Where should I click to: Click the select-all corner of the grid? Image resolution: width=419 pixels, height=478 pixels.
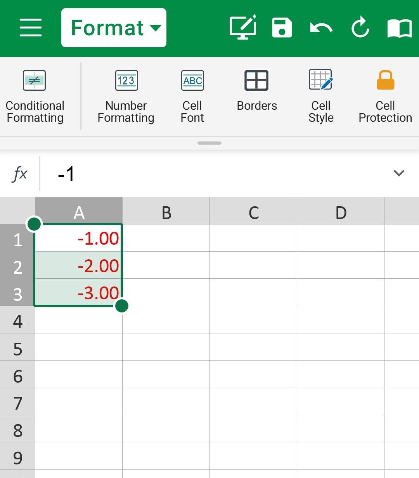(x=17, y=211)
